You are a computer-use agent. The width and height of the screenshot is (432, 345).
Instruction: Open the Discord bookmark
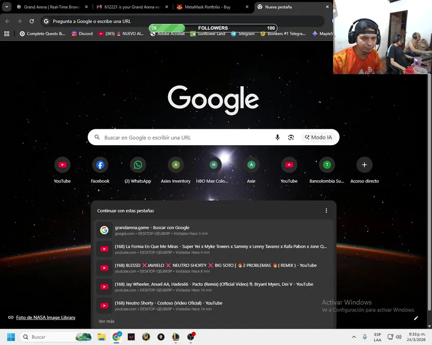(x=82, y=34)
